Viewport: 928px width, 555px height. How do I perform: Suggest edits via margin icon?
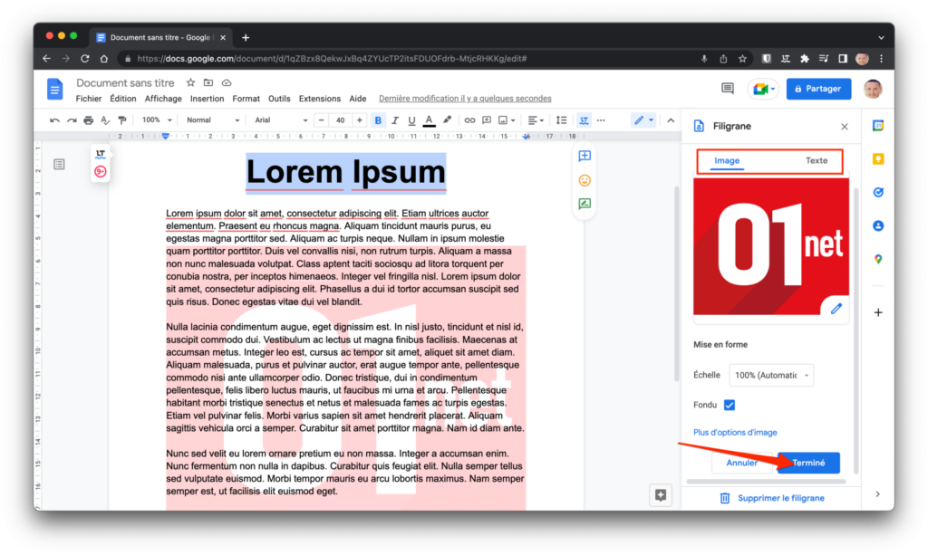tap(585, 204)
